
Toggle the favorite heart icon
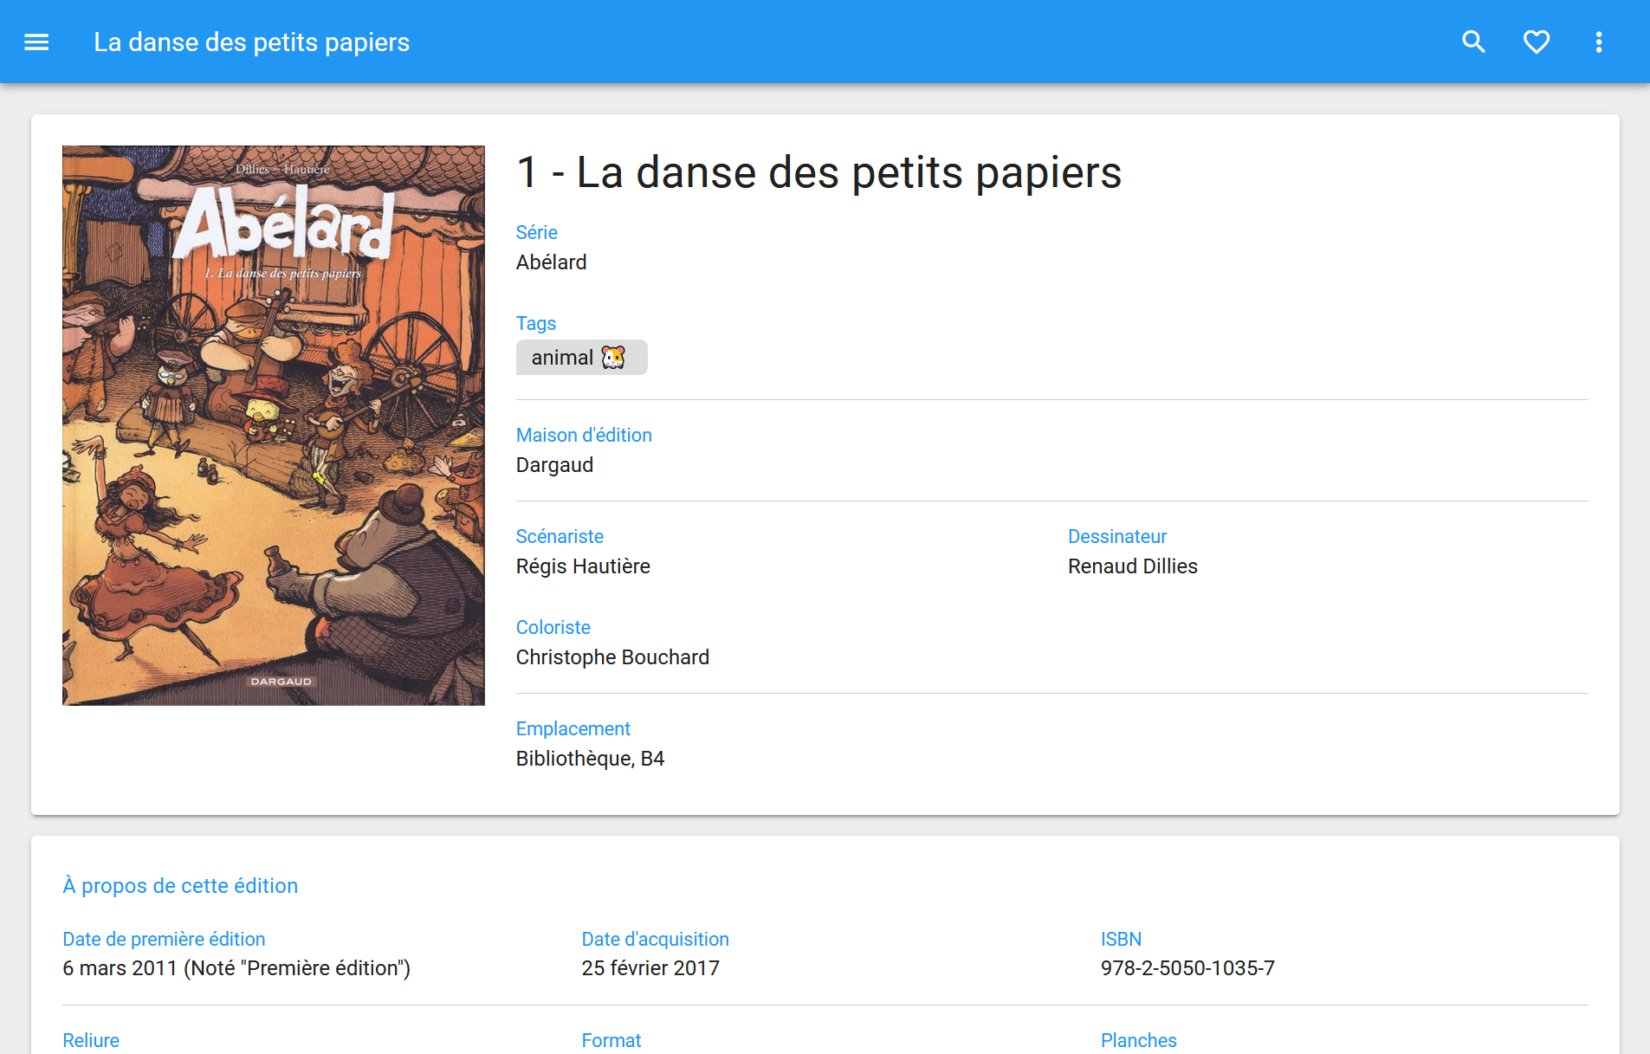click(1537, 42)
